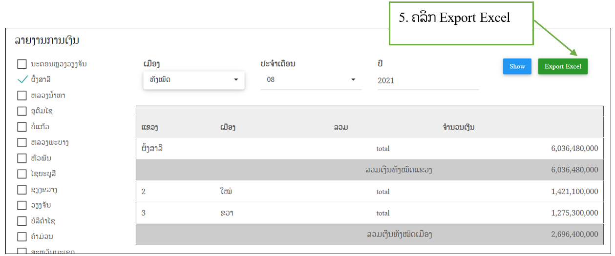Uncheck the ຜົ້ງສາລີ province checkmark
Viewport: 615px width, 256px height.
tap(22, 79)
